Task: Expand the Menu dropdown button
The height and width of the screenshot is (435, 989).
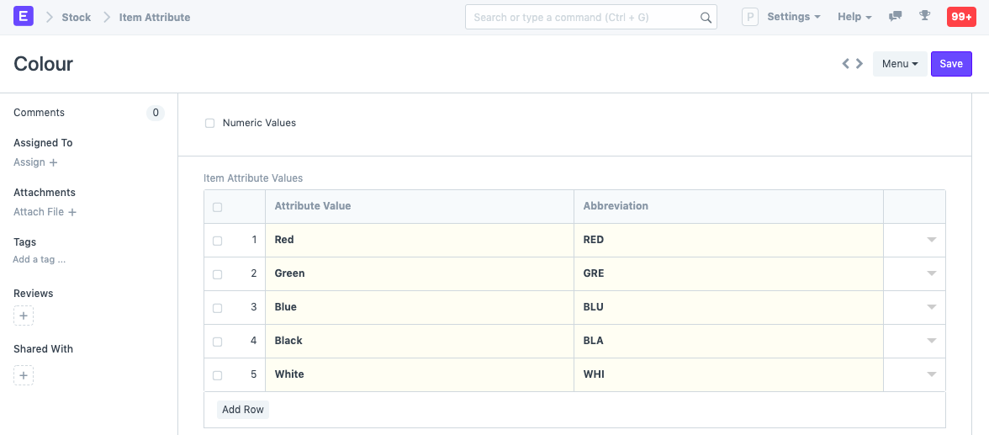Action: click(x=899, y=64)
